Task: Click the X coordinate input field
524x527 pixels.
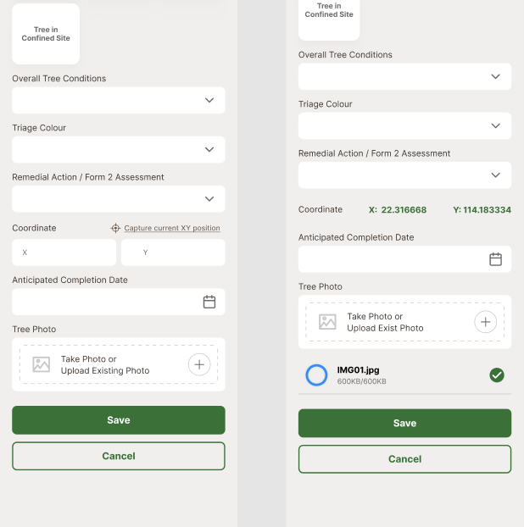Action: [x=64, y=252]
